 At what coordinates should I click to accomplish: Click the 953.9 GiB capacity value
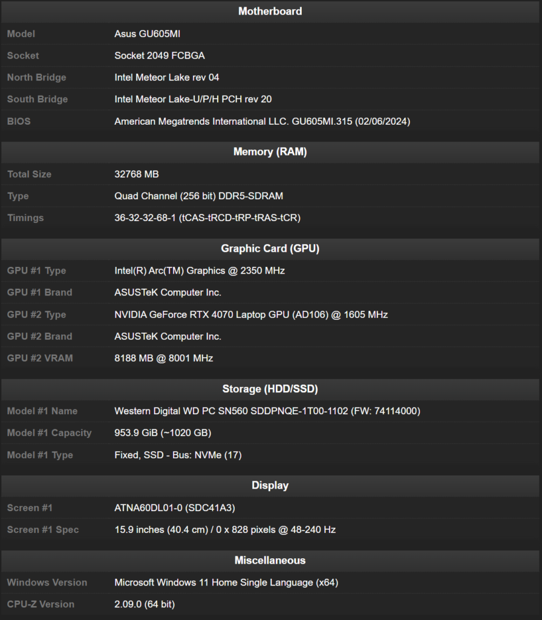tap(163, 433)
